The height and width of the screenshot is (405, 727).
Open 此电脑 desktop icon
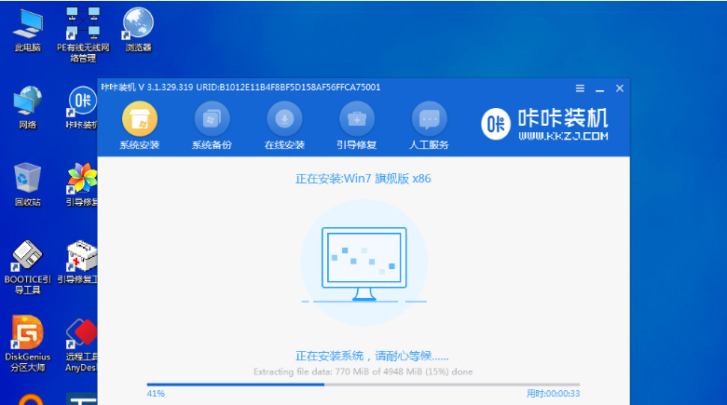point(27,24)
